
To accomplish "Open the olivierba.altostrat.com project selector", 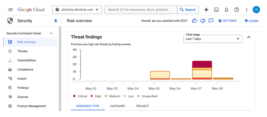I will (x=77, y=10).
